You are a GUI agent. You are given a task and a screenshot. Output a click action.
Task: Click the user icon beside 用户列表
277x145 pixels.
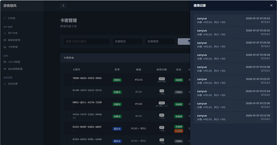[x=5, y=33]
